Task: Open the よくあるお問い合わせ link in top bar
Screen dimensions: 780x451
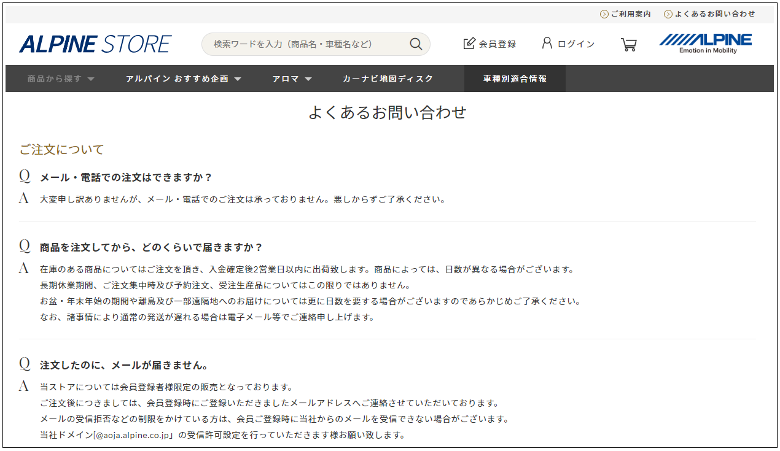Action: (715, 14)
